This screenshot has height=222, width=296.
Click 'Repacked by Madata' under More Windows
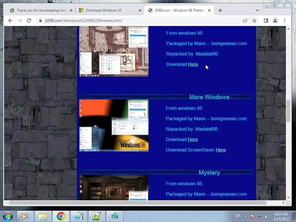192,129
